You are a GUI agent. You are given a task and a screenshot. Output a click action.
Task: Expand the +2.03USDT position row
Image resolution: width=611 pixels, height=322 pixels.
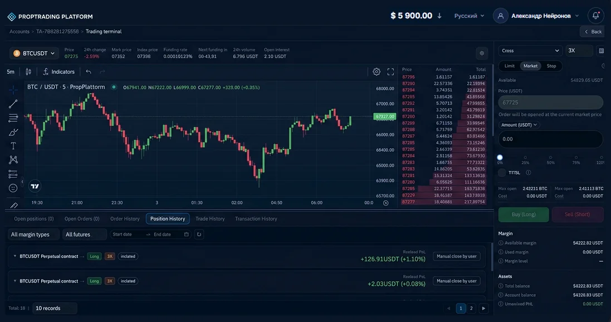(15, 281)
